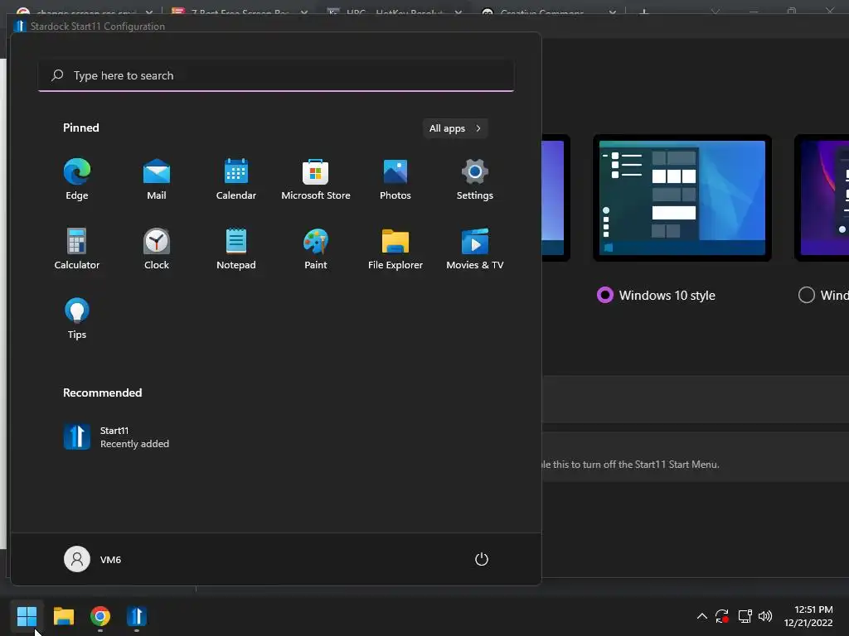Launch the Photos app
This screenshot has width=849, height=636.
coord(395,180)
